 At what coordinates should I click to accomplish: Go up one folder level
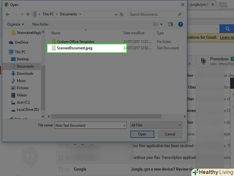coord(28,15)
